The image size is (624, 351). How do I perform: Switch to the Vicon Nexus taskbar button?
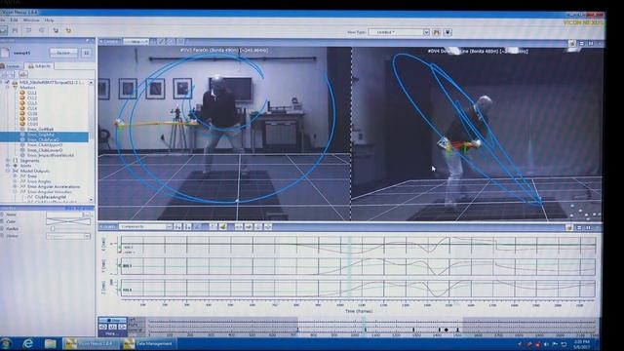[91, 343]
